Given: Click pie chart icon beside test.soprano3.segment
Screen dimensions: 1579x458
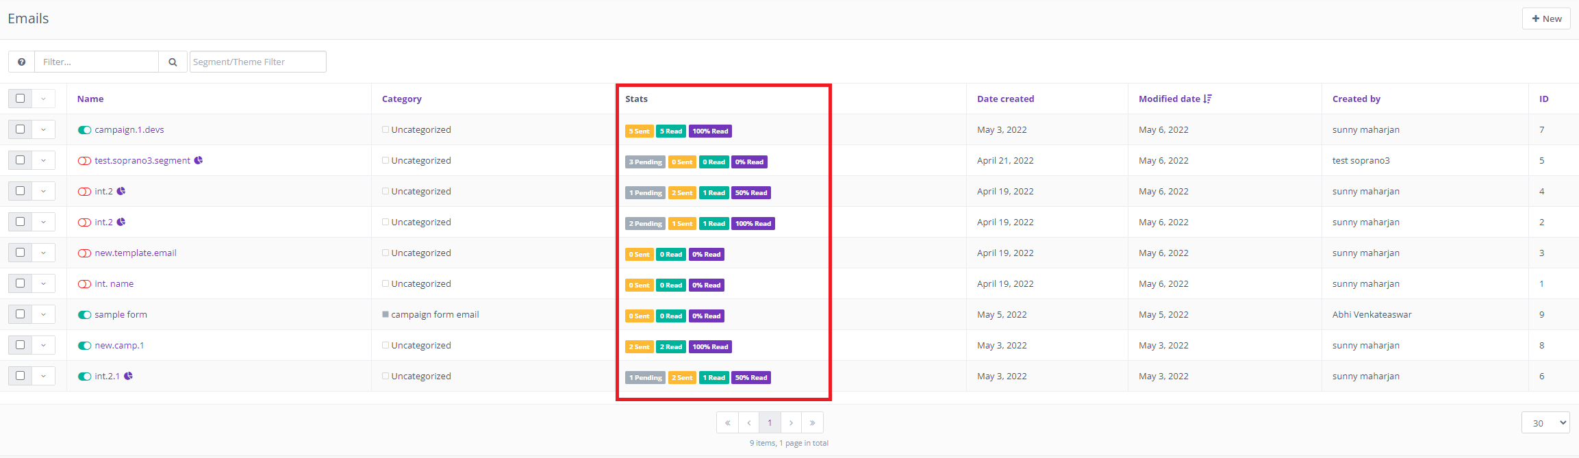Looking at the screenshot, I should coord(199,160).
